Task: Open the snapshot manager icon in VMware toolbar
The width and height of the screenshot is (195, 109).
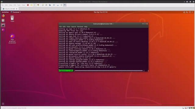Action: coord(50,5)
